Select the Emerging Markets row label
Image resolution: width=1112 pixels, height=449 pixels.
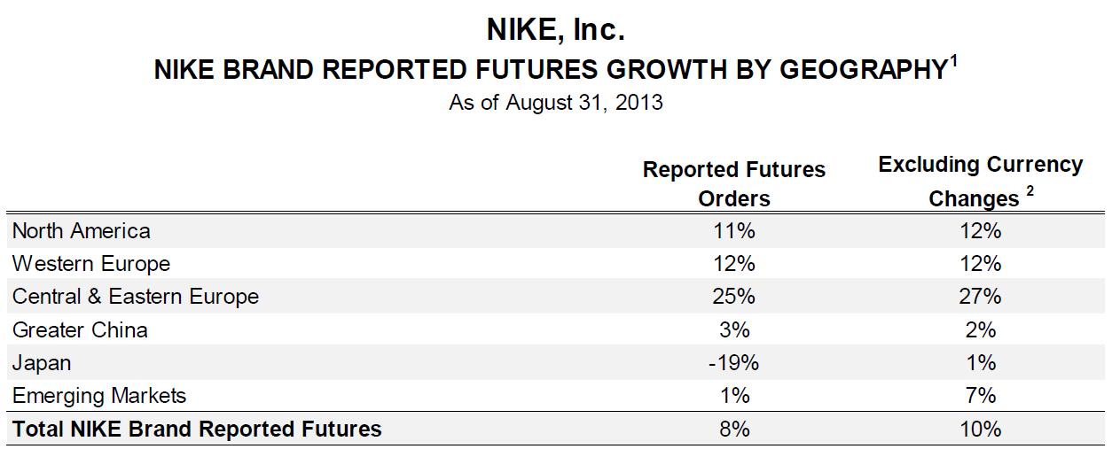click(x=99, y=396)
